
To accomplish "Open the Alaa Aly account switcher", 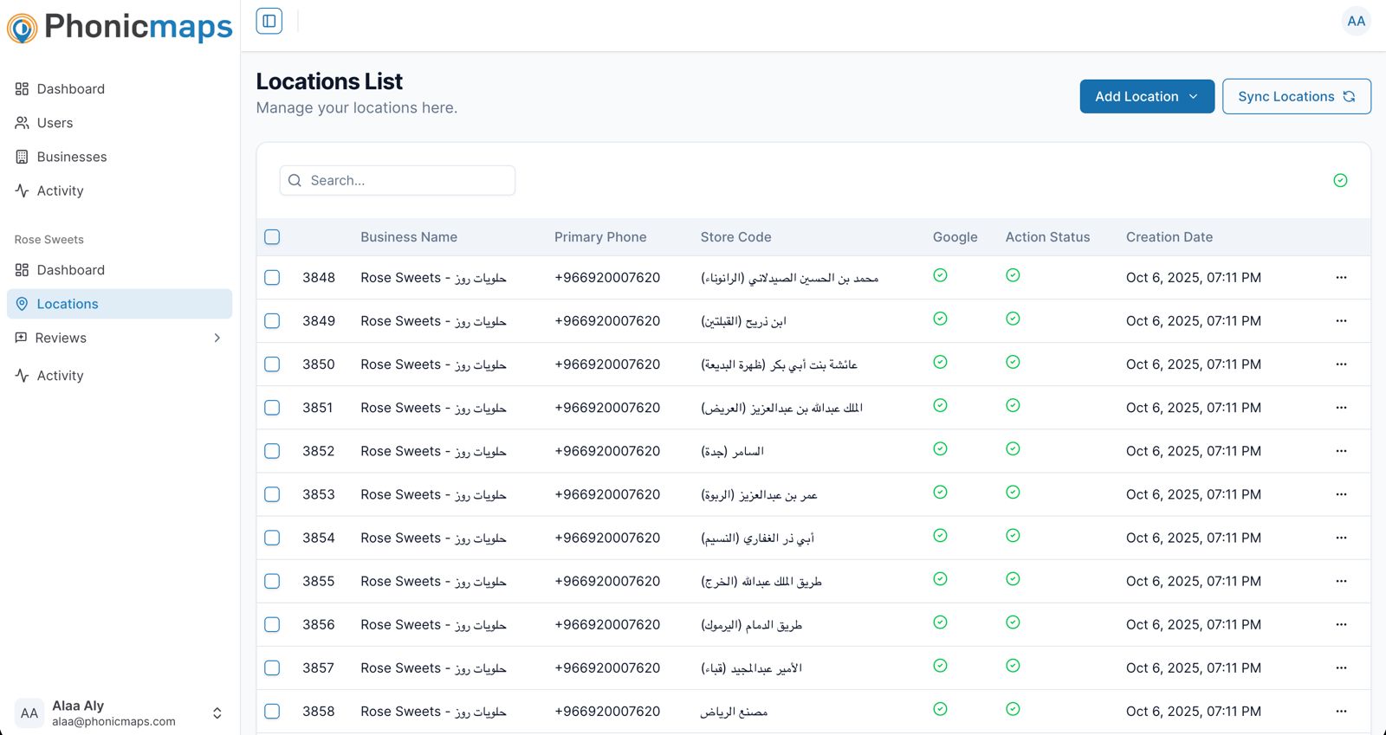I will [x=217, y=712].
